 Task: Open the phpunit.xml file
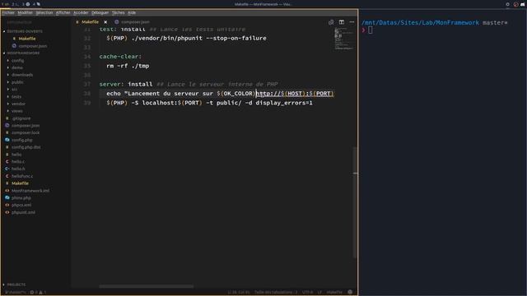click(23, 212)
